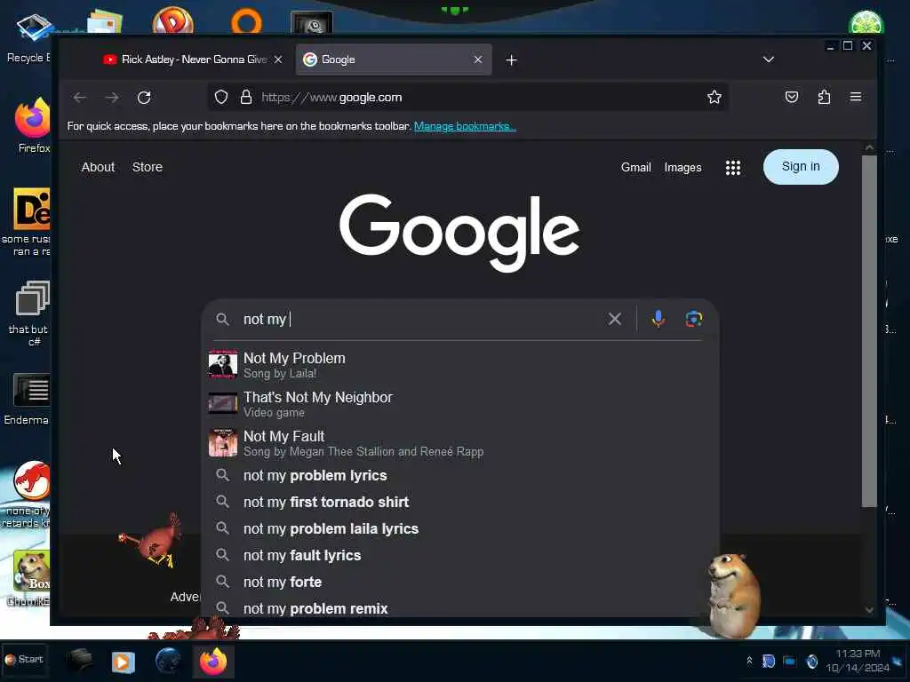Open Firefox from the taskbar
The image size is (910, 682).
click(213, 661)
